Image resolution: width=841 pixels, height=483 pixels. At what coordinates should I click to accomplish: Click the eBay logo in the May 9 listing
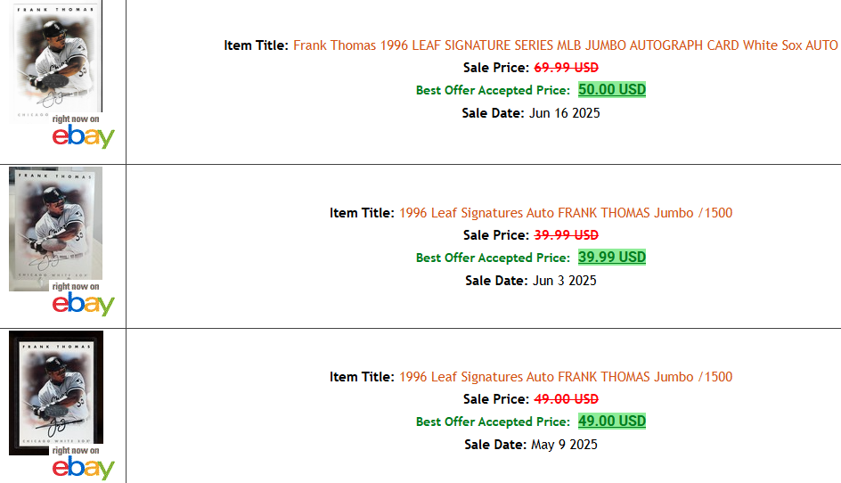[83, 468]
